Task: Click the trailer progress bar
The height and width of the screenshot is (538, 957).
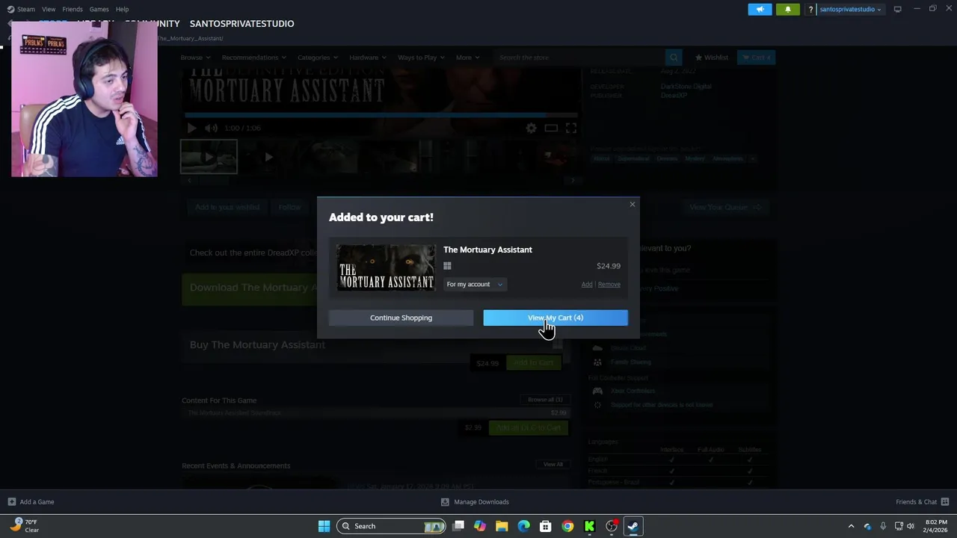Action: 381,115
